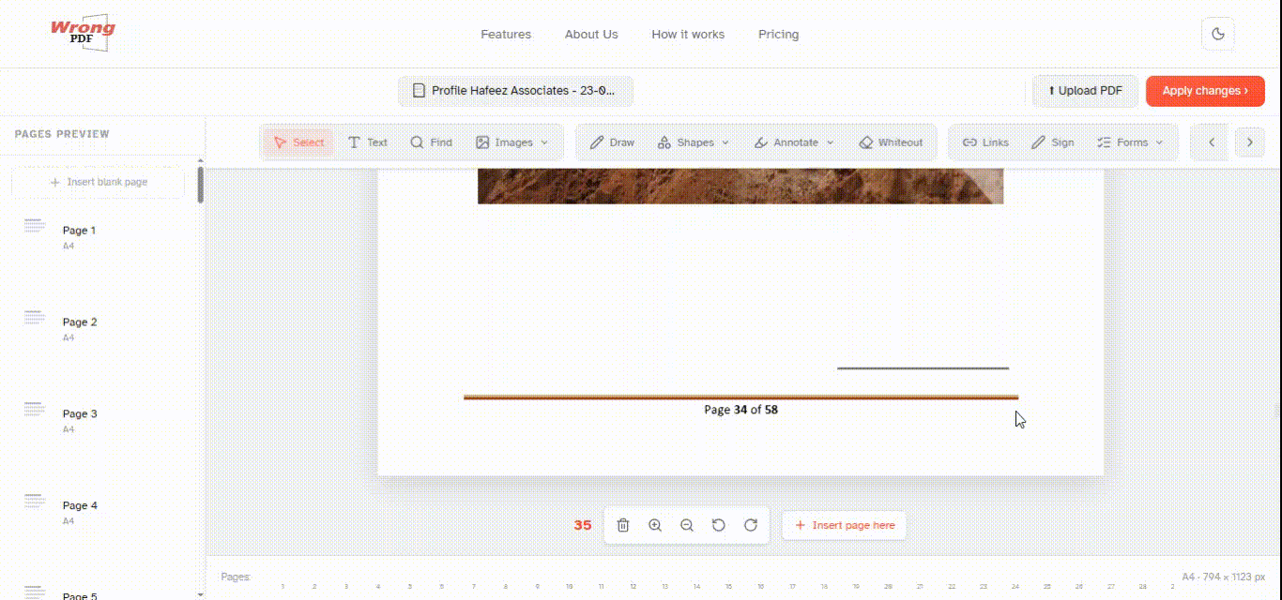Navigate to Pricing
The width and height of the screenshot is (1282, 600).
coord(779,34)
